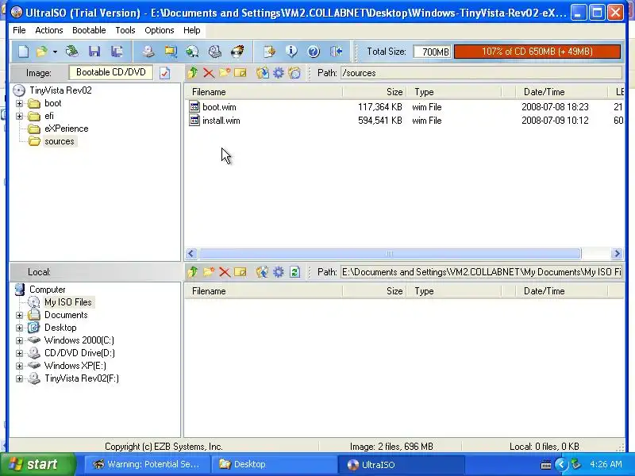Image resolution: width=635 pixels, height=476 pixels.
Task: Click the /sources Path field in image pane
Action: tap(481, 73)
